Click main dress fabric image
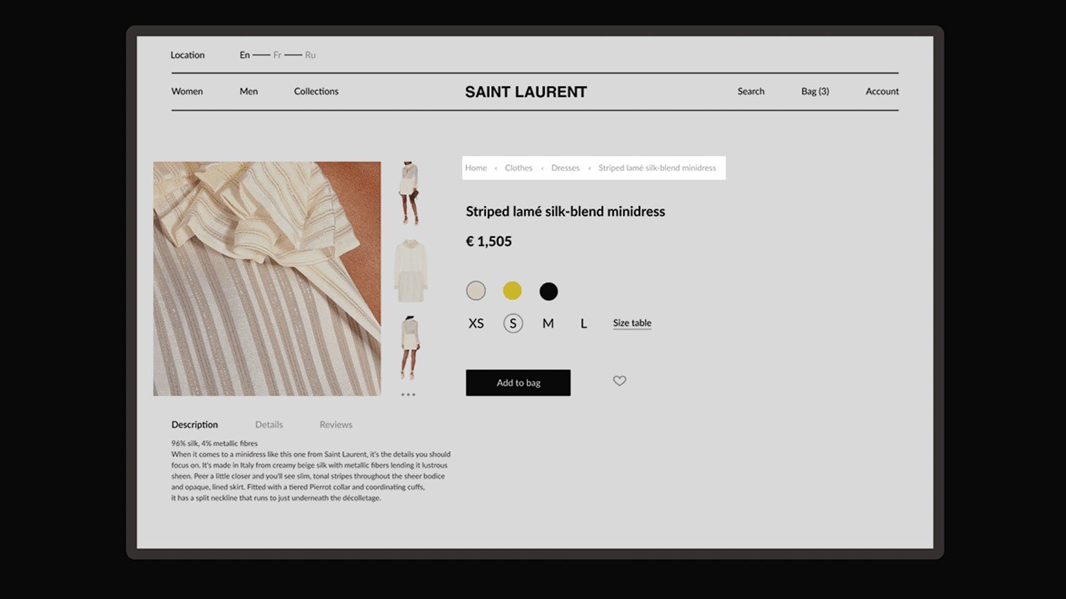The image size is (1066, 599). [267, 279]
